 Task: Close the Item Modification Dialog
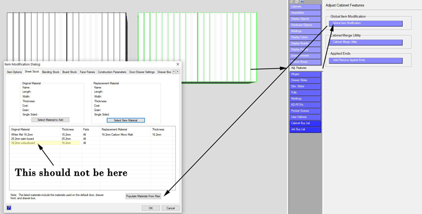click(178, 64)
